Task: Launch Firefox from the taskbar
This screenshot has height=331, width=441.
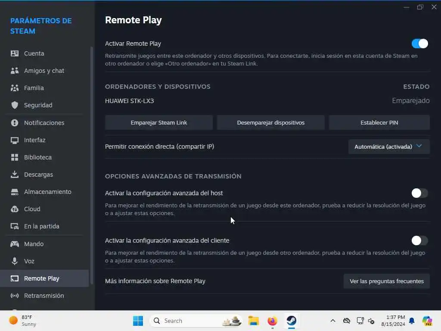Action: (x=272, y=321)
